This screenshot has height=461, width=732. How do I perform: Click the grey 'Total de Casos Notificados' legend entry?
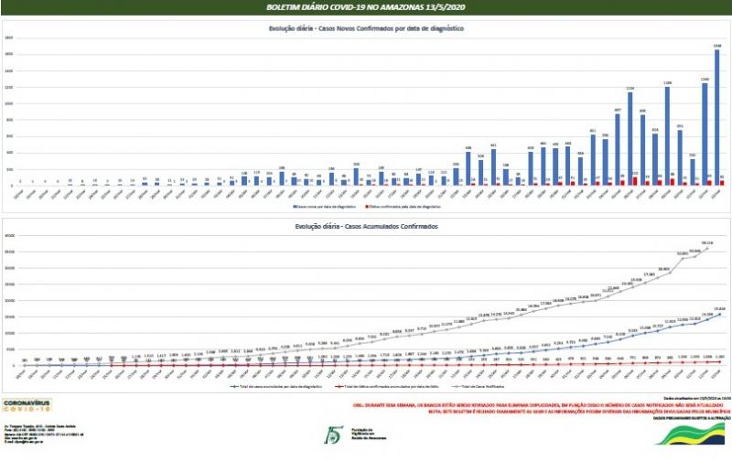coord(478,386)
